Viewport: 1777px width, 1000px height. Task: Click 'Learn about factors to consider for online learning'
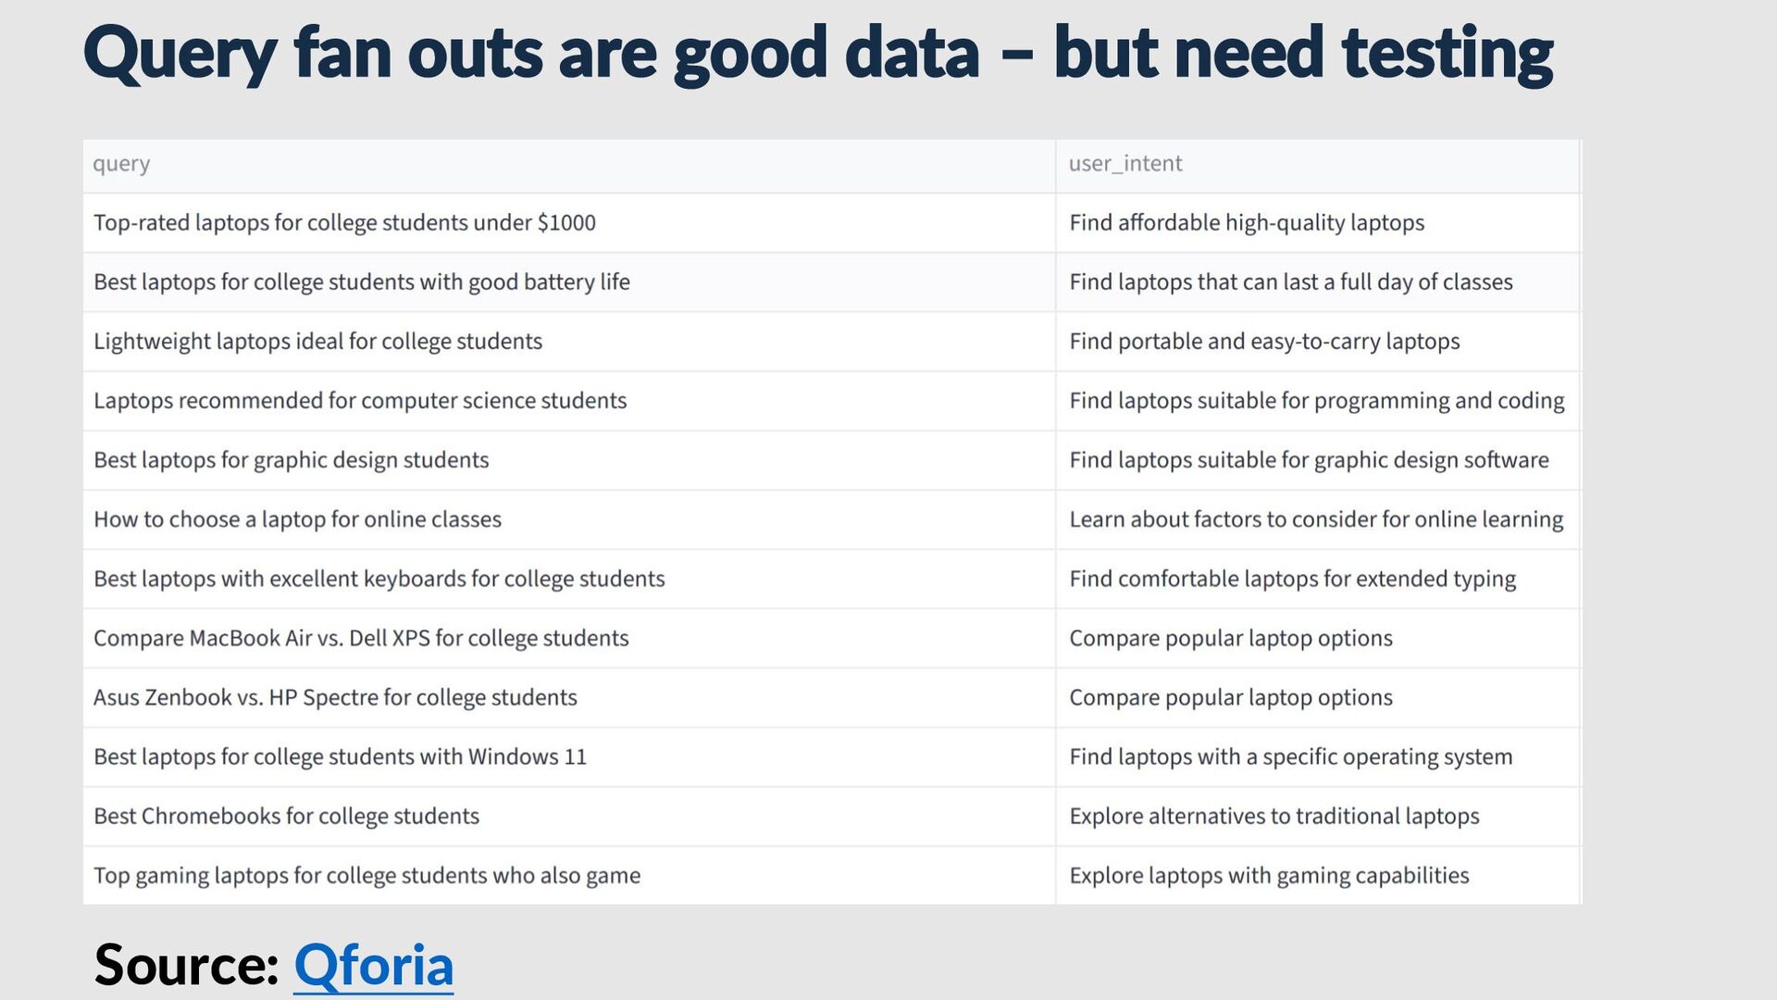1317,519
